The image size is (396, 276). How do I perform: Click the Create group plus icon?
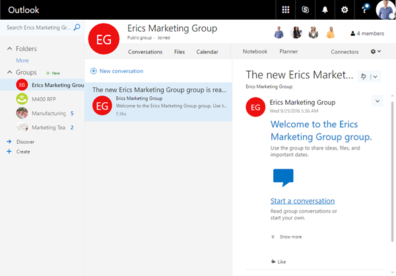tap(9, 152)
